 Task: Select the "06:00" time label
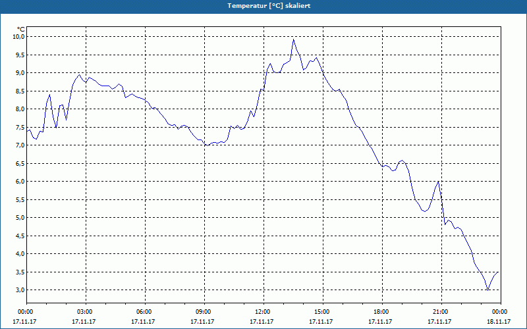tap(144, 312)
